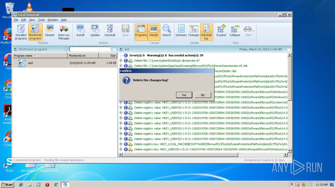Open the File menu
The height and width of the screenshot is (188, 335).
(16, 20)
